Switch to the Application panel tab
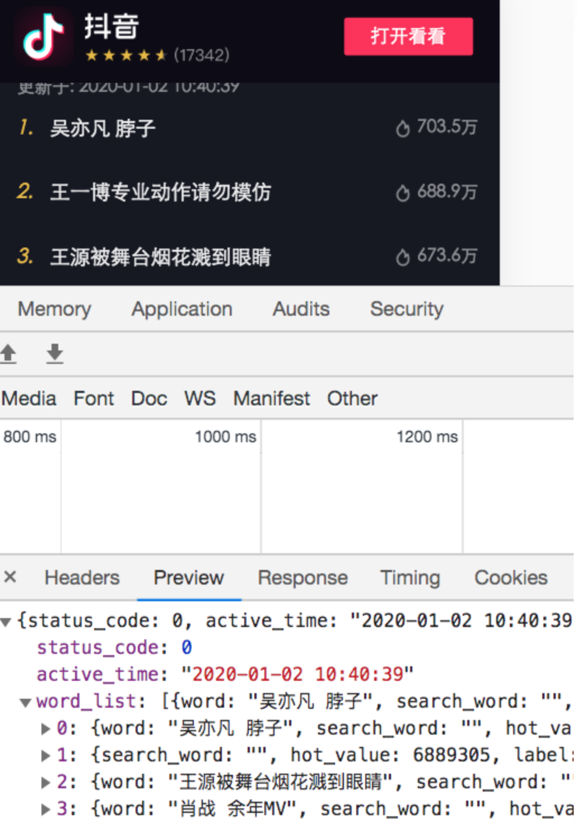Image resolution: width=577 pixels, height=823 pixels. [182, 309]
